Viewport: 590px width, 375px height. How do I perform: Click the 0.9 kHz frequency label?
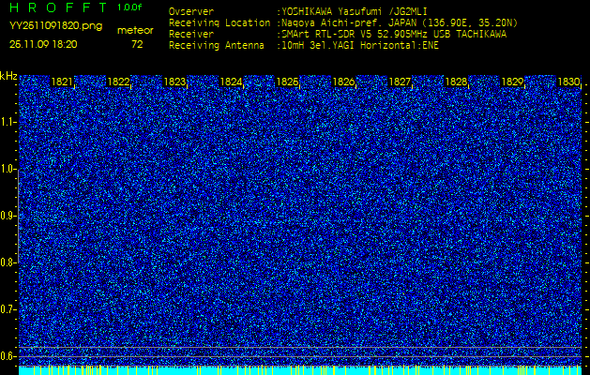pos(8,216)
